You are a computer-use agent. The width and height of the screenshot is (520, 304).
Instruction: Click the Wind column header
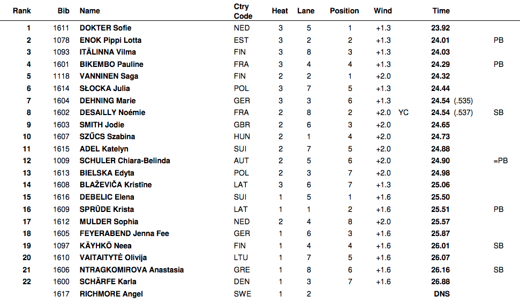coord(383,11)
